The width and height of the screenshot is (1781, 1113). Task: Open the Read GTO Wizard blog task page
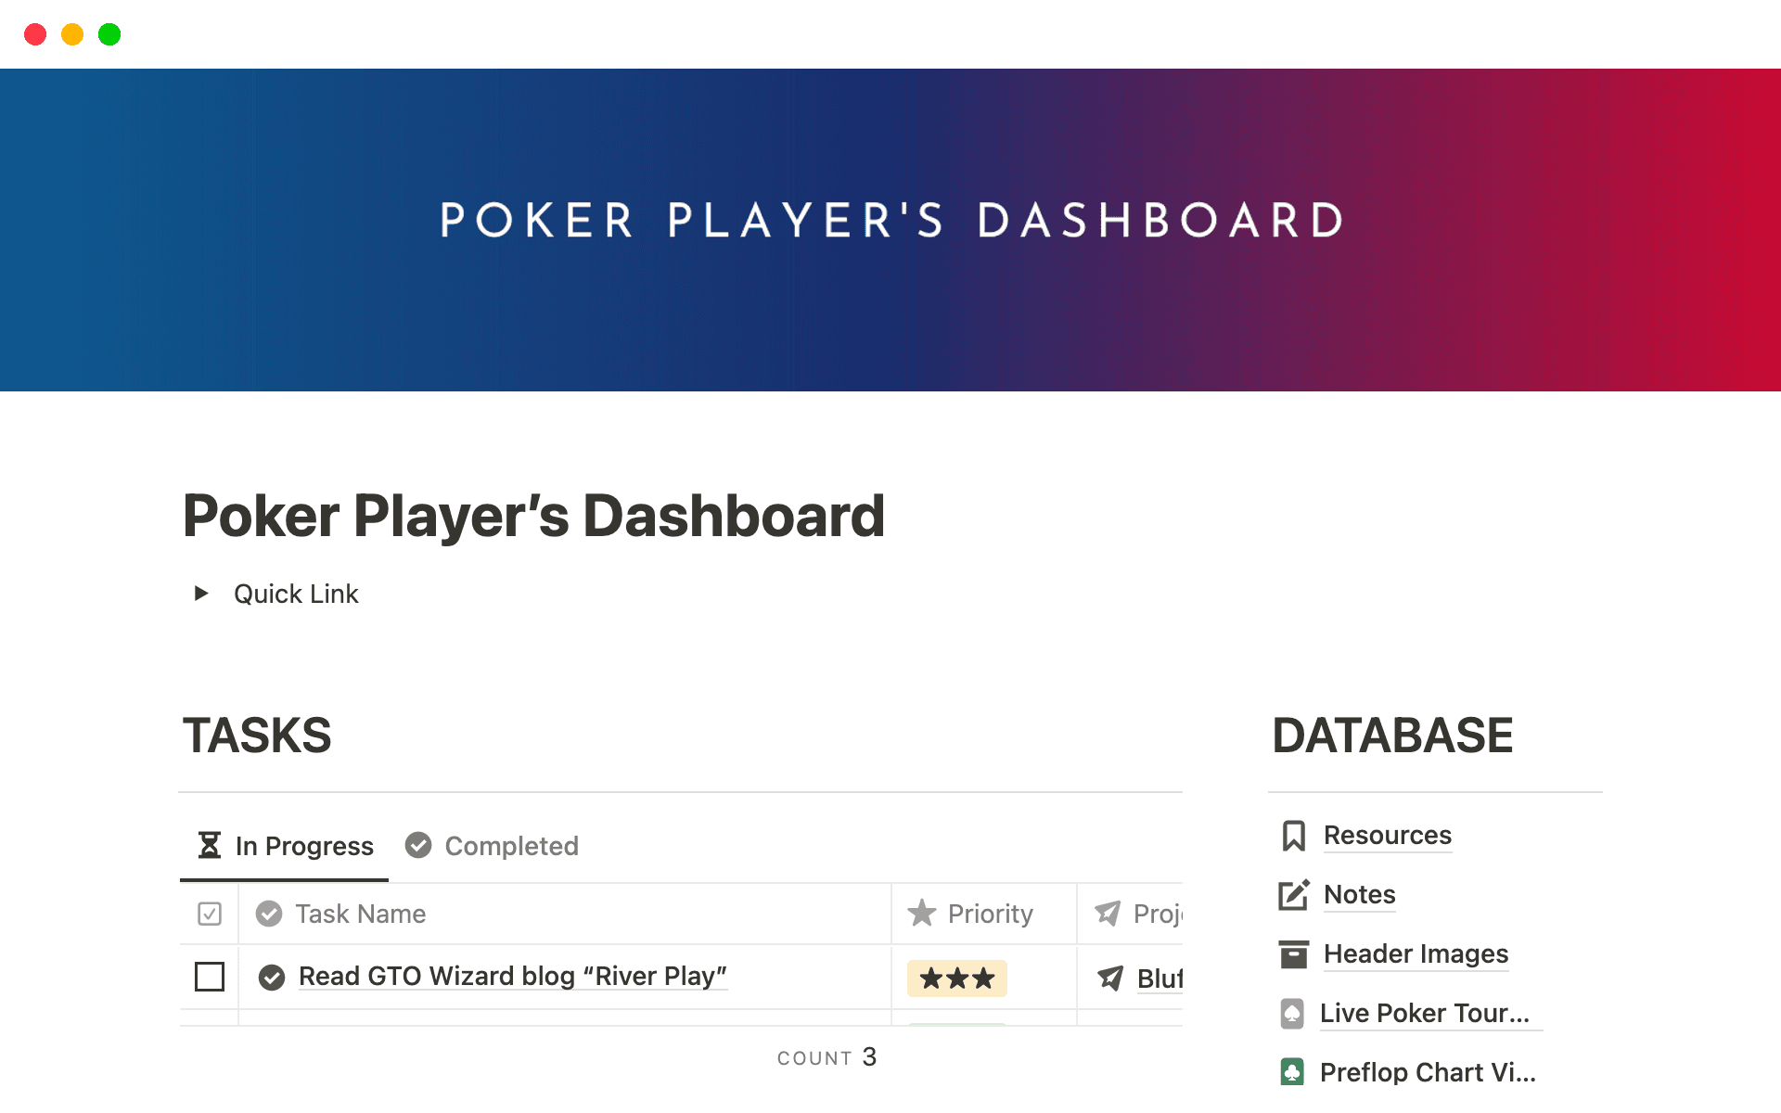point(512,977)
